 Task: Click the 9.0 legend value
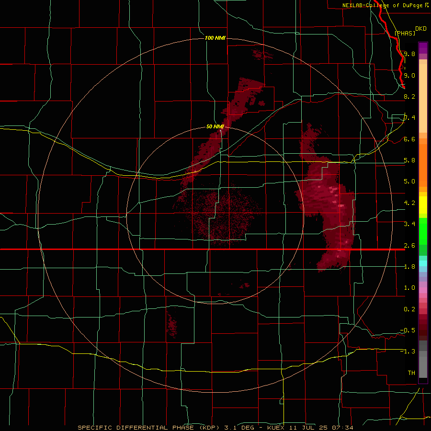(409, 75)
